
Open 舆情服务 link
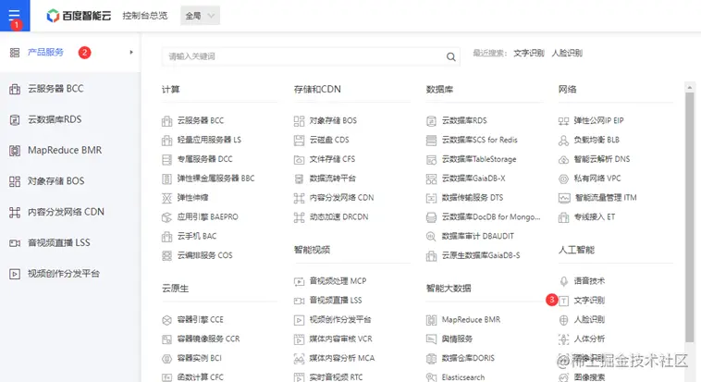457,339
